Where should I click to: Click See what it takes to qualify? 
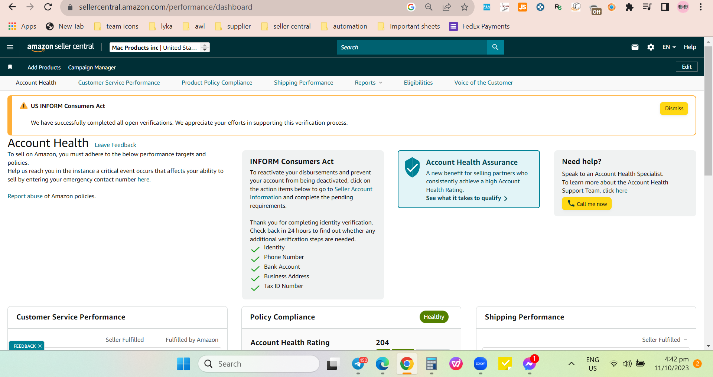467,198
